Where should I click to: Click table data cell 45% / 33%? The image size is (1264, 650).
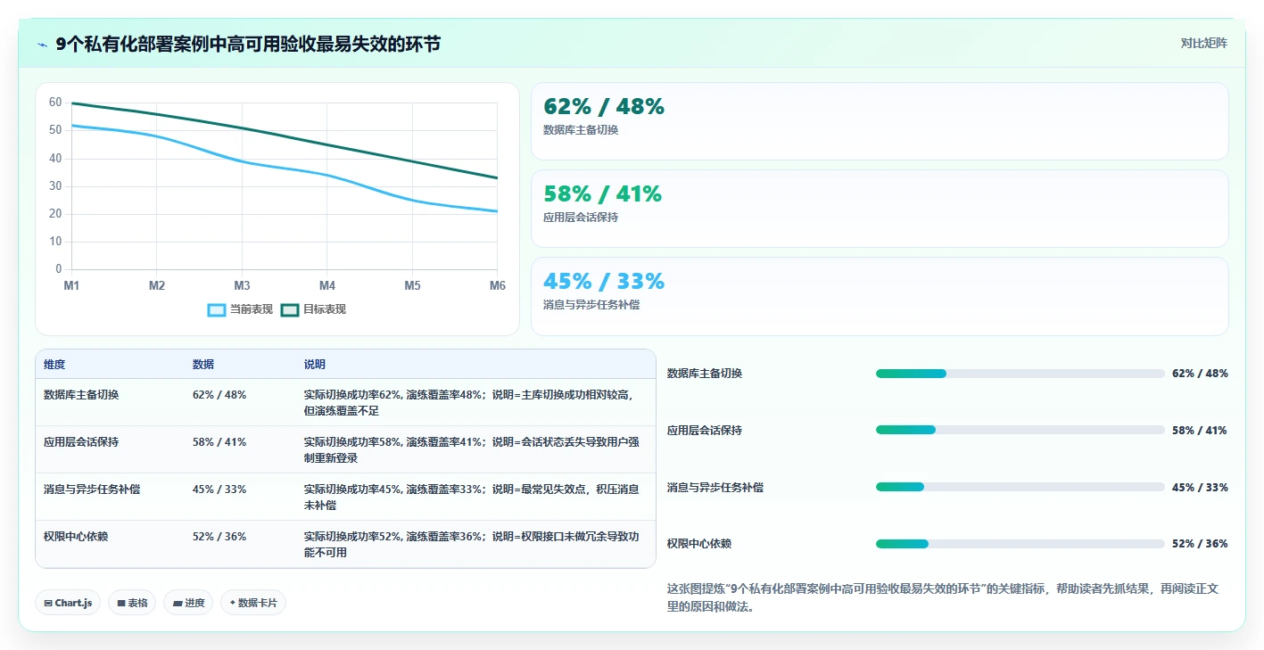point(219,489)
